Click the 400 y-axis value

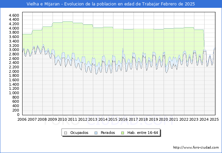point(16,106)
